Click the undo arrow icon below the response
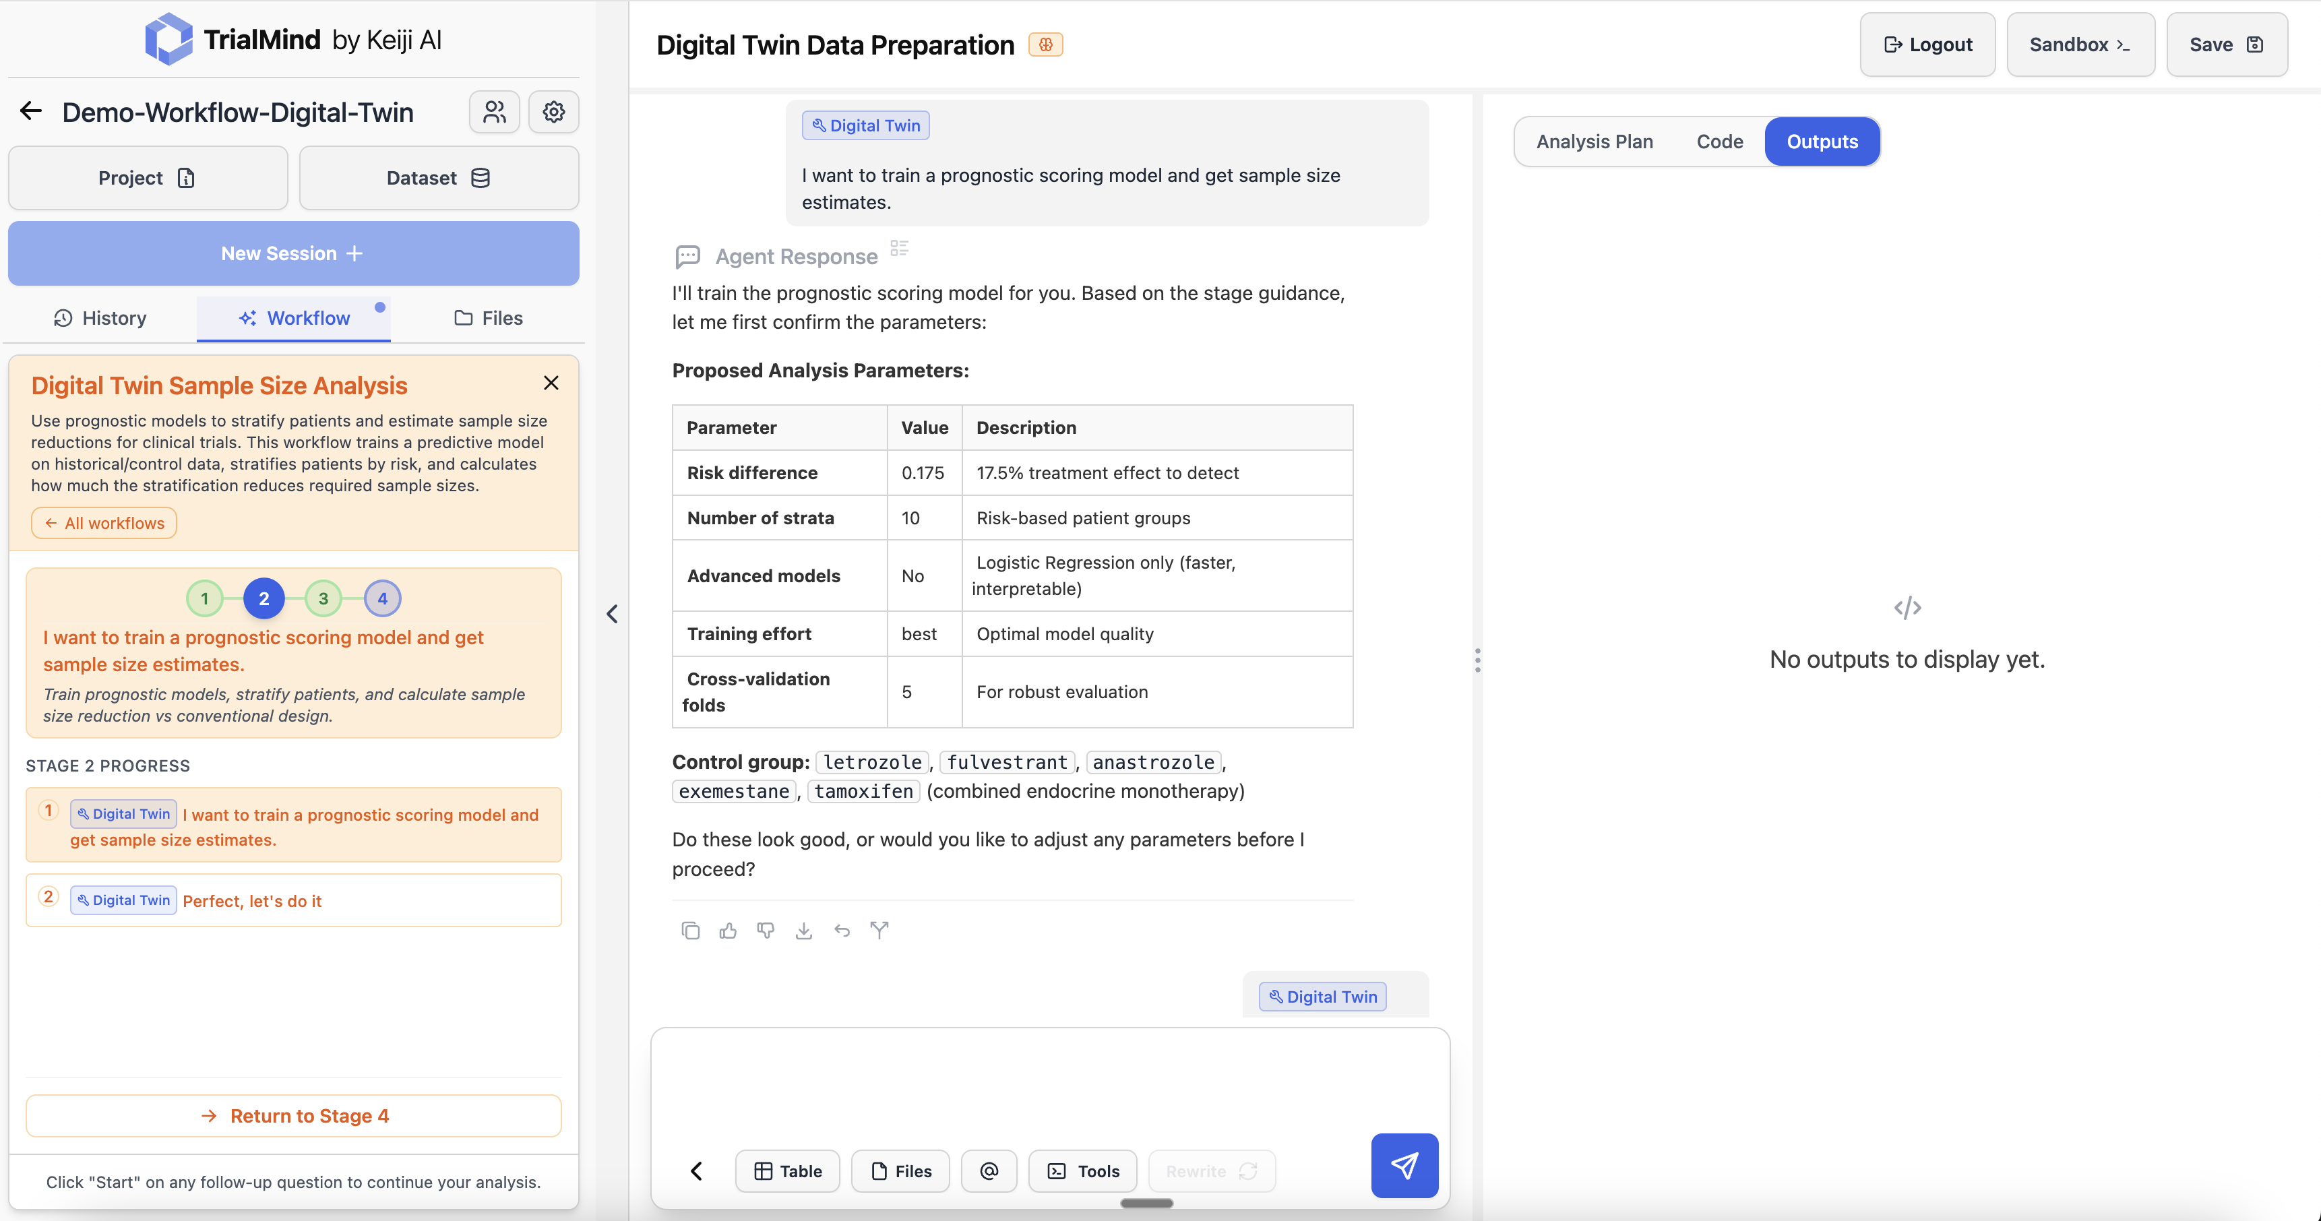The width and height of the screenshot is (2321, 1221). point(842,931)
